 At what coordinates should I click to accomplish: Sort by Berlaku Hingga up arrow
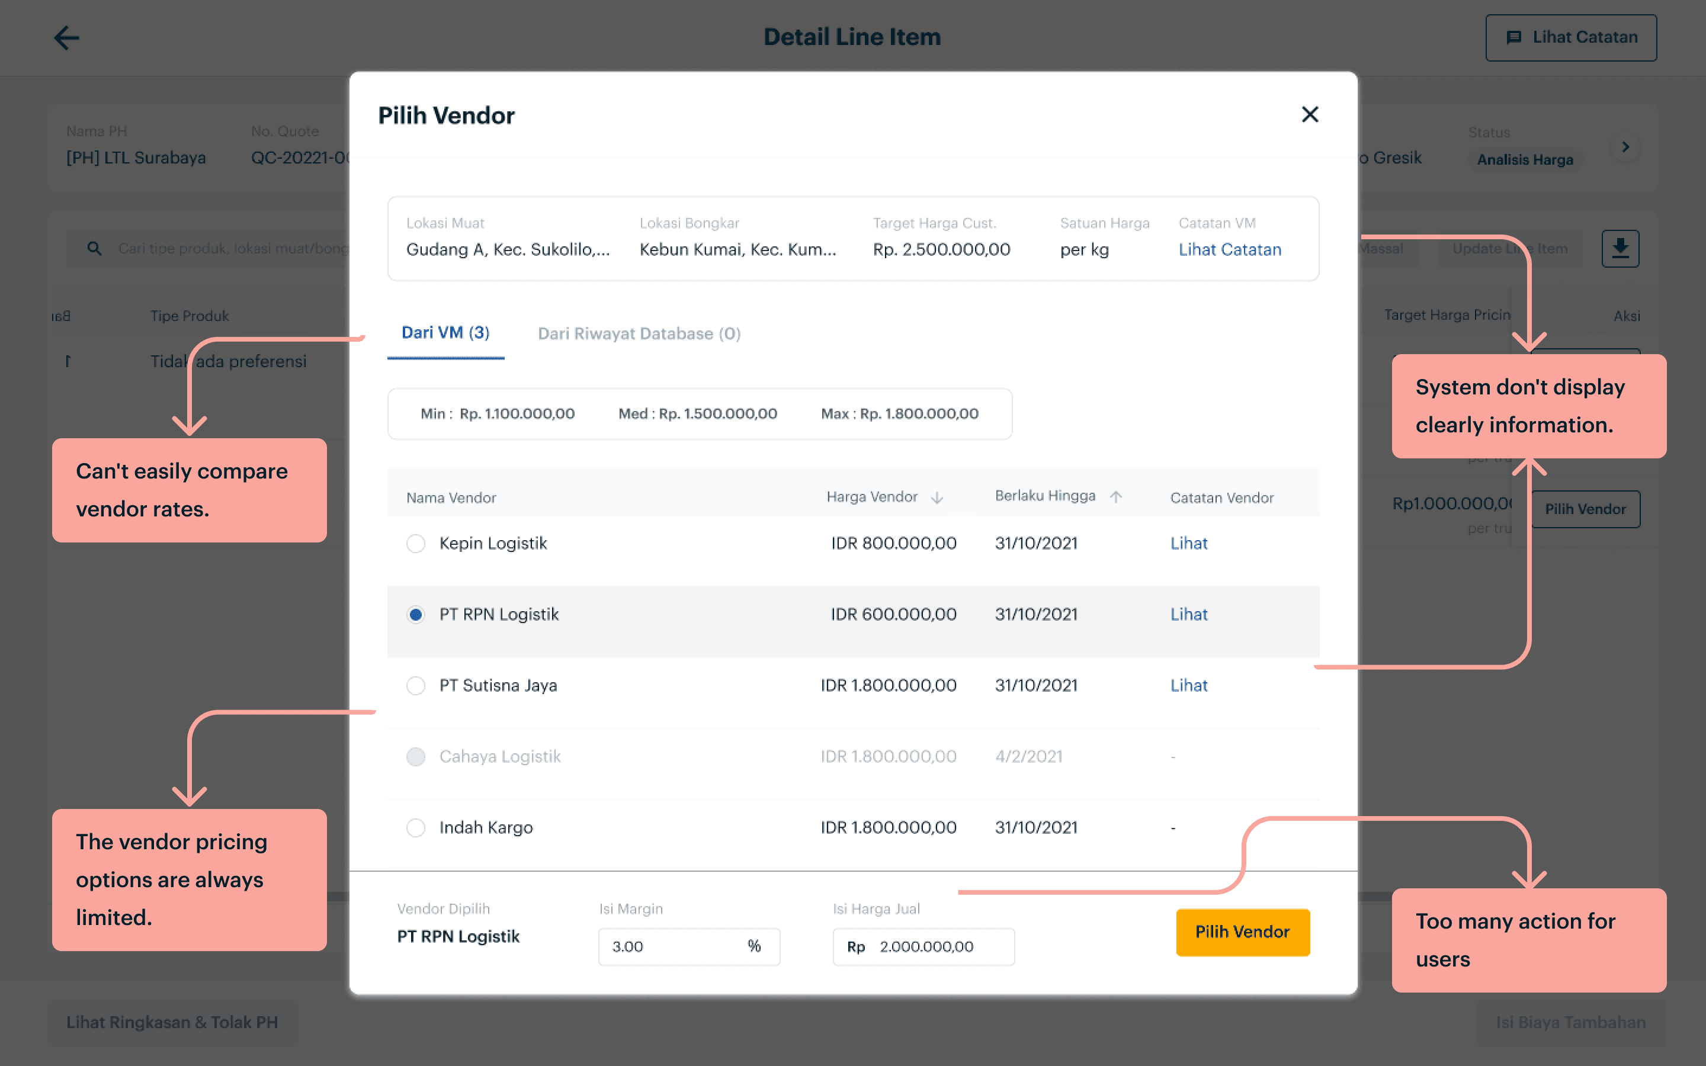1115,497
